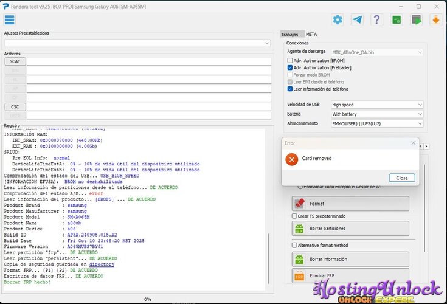Click the green calendar-style toolbar icon
Screen dimensions: 447x304
pos(397,20)
